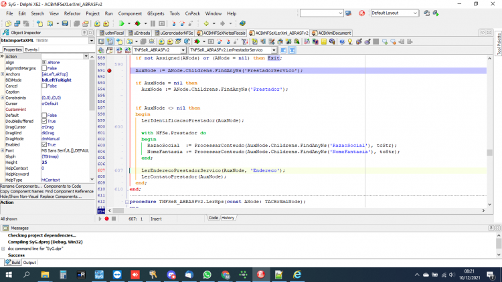Open the SyG app from the Windows taskbar

click(x=99, y=275)
